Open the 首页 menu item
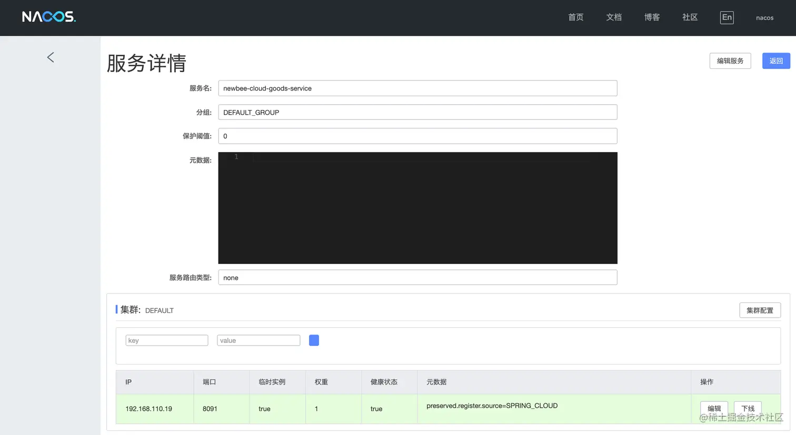 point(576,17)
